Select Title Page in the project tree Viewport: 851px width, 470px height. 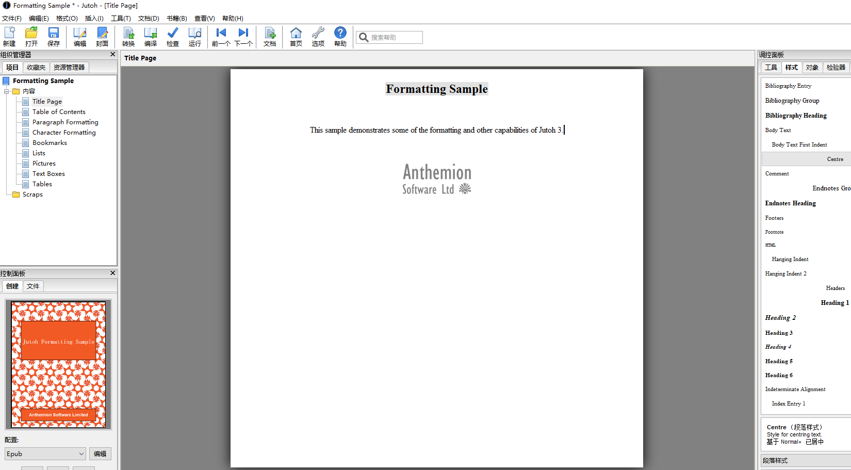pos(47,102)
